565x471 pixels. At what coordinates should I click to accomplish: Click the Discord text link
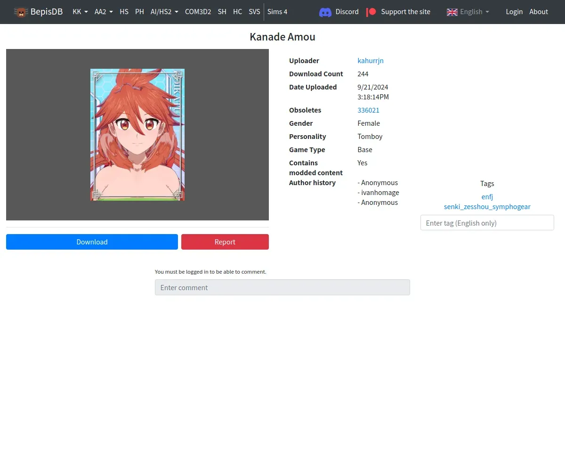point(347,12)
